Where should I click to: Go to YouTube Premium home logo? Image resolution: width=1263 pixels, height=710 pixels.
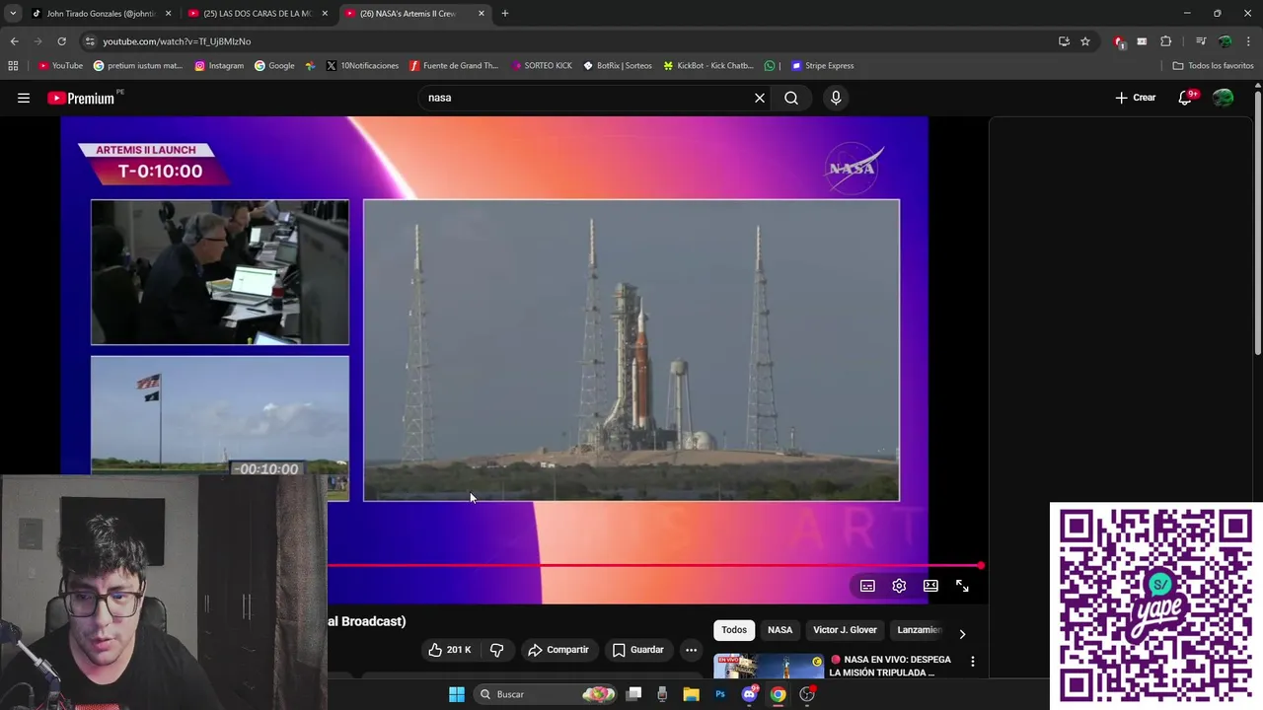click(83, 98)
